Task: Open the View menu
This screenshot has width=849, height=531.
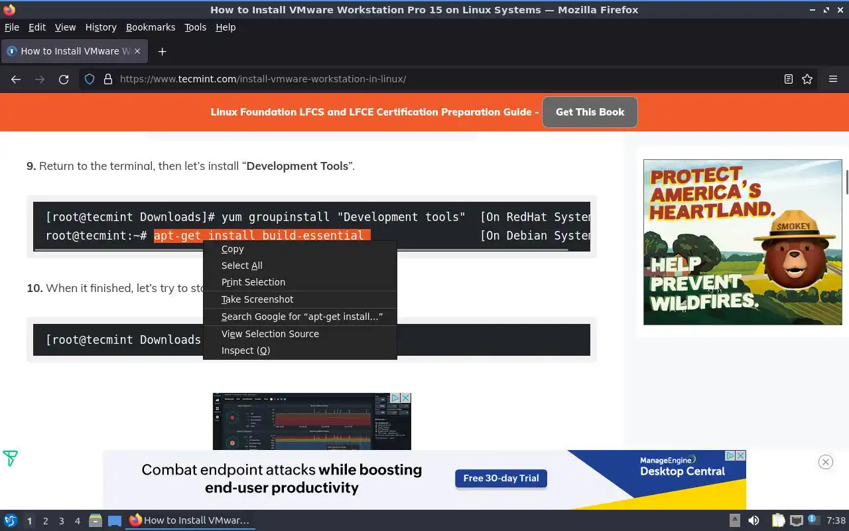Action: click(x=65, y=27)
